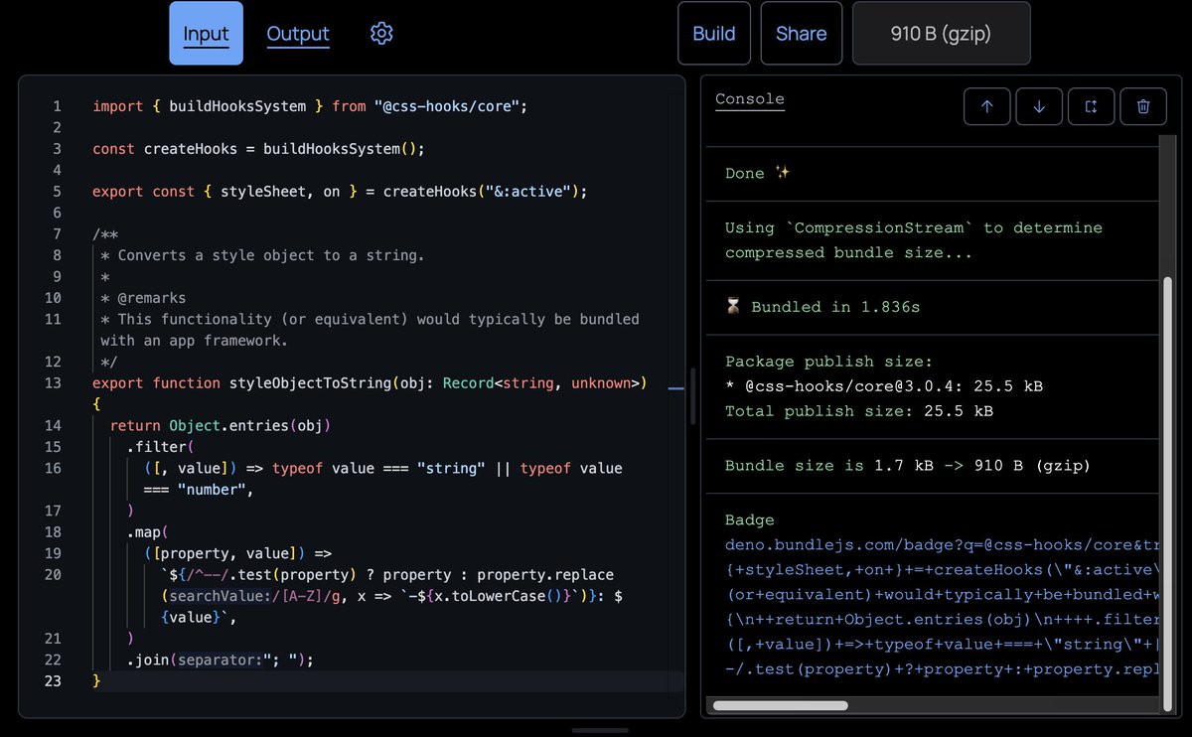
Task: Click the console fold/expand brackets icon
Action: 1091,106
